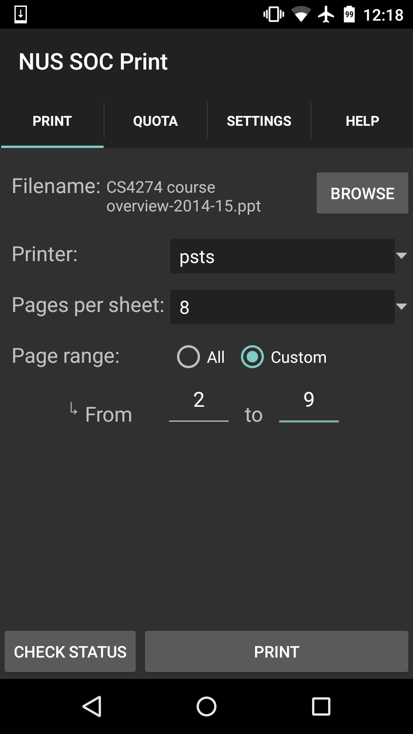Tap the vibrate mode icon in status bar

(x=274, y=15)
